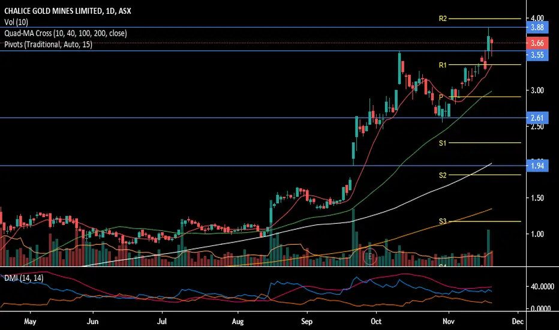Select the 1.94 blue price label
This screenshot has width=559, height=330.
[537, 166]
